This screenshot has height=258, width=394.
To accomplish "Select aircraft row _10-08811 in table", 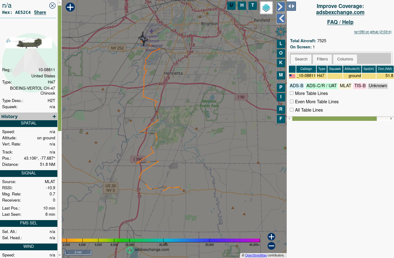I will [341, 76].
